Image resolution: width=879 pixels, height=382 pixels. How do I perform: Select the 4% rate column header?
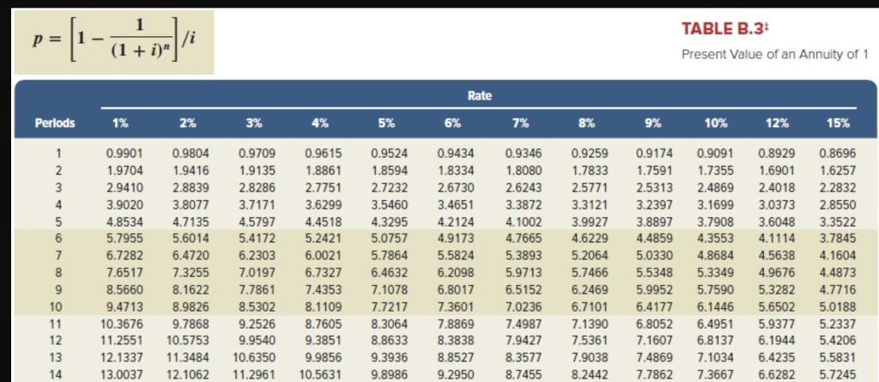coord(319,123)
